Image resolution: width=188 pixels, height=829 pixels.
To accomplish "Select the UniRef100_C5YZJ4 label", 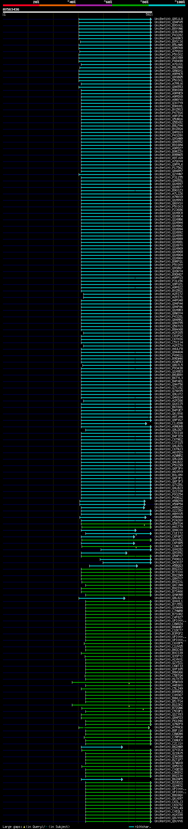I will pyautogui.click(x=169, y=342).
